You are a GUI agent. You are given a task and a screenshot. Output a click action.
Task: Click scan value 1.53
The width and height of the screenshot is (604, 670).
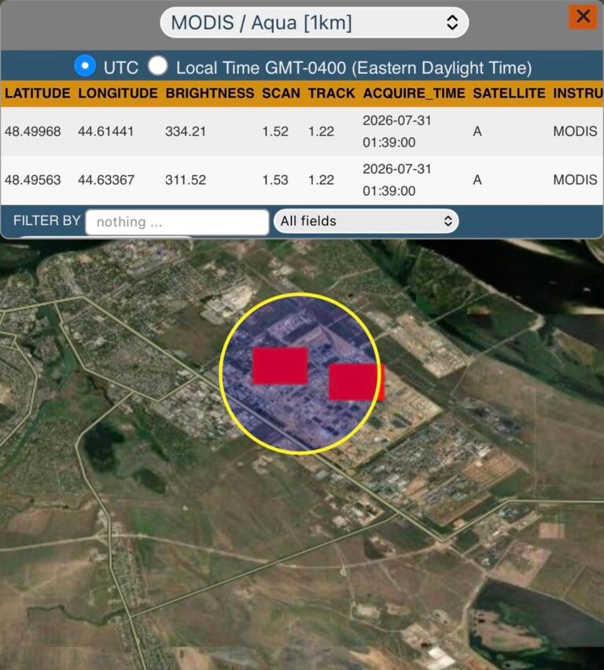pos(275,180)
